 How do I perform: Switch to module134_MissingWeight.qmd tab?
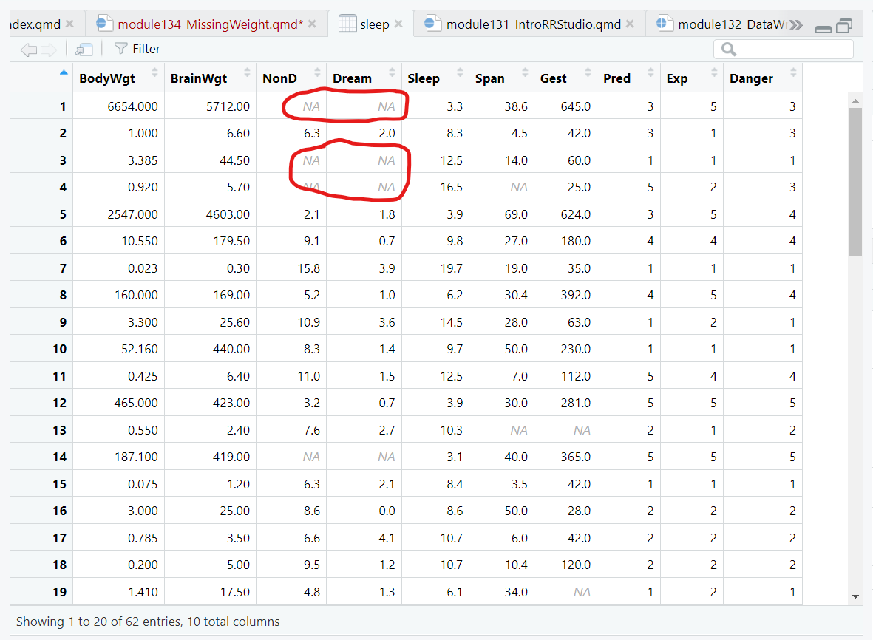(x=210, y=24)
